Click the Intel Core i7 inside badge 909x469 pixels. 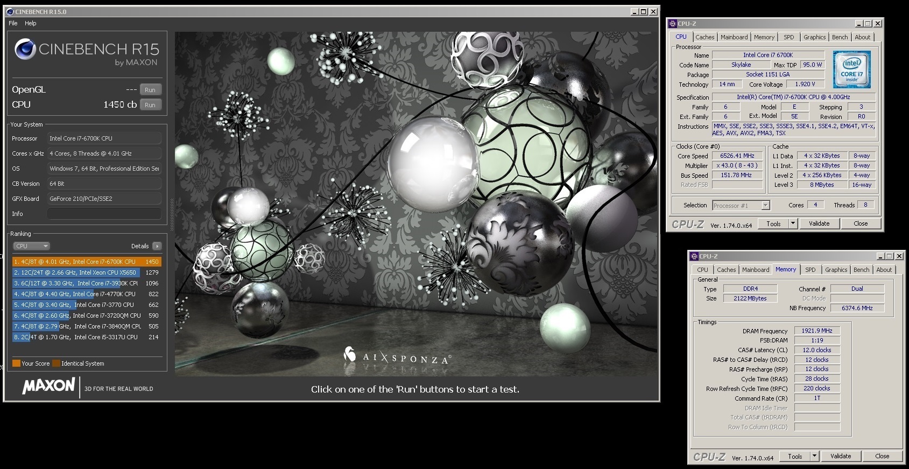point(851,69)
